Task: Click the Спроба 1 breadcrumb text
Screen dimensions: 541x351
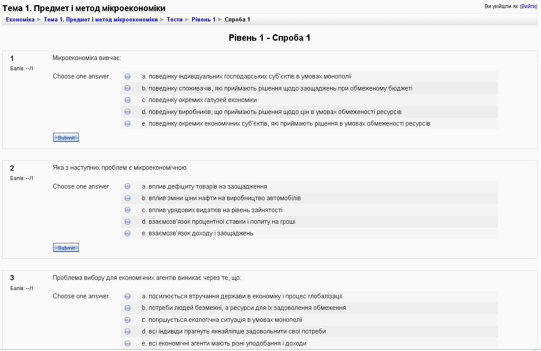Action: [x=237, y=20]
